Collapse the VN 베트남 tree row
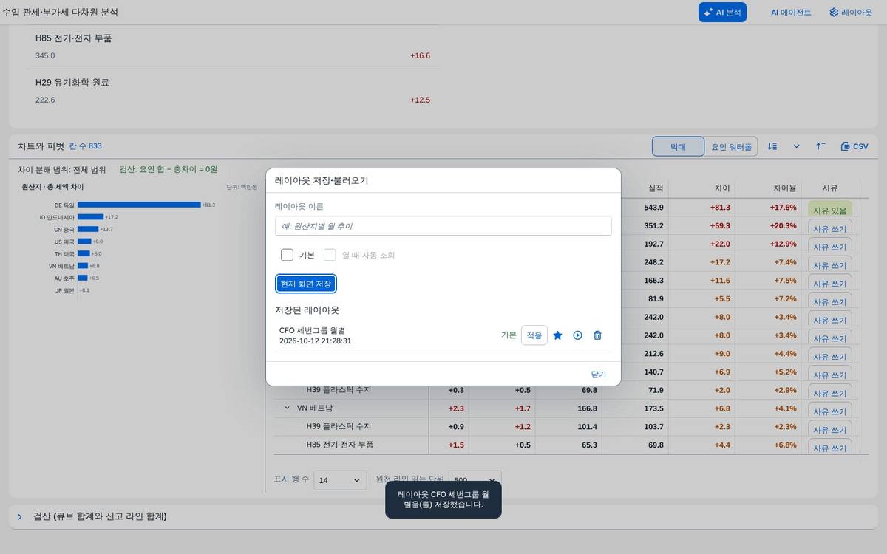This screenshot has width=887, height=554. 288,408
